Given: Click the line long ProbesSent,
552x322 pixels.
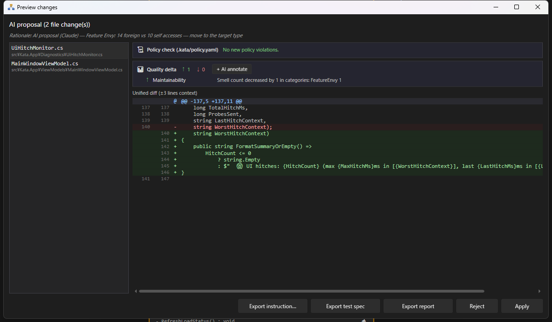Looking at the screenshot, I should pyautogui.click(x=337, y=114).
